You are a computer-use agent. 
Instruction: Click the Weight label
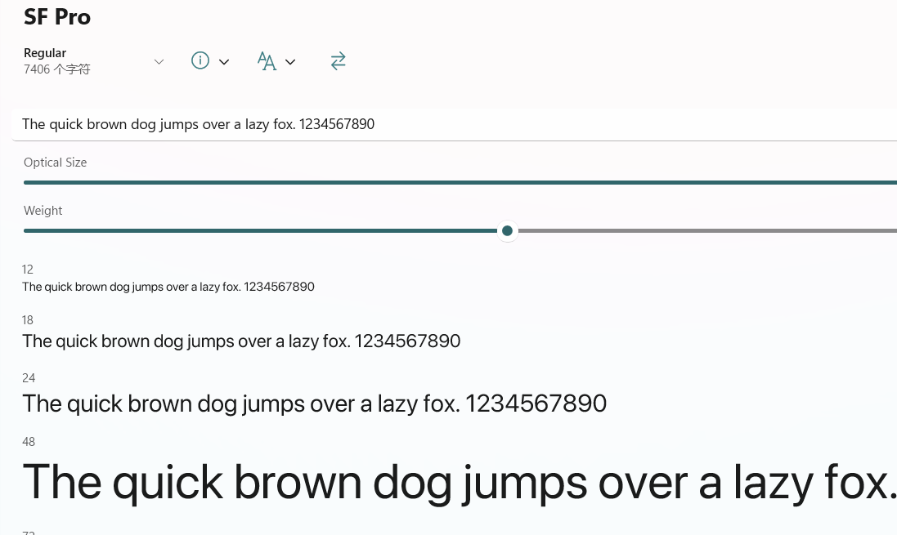(43, 211)
